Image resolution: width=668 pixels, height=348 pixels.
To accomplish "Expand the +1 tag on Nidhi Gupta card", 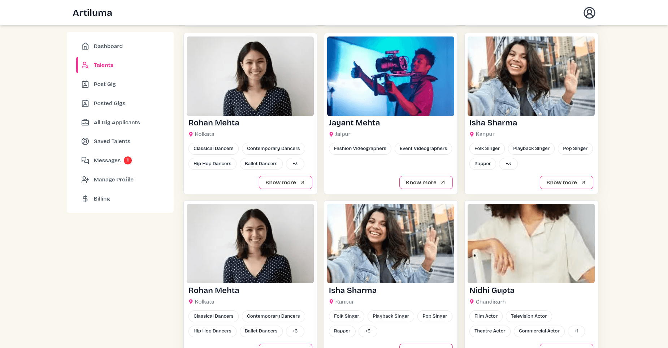I will point(576,331).
